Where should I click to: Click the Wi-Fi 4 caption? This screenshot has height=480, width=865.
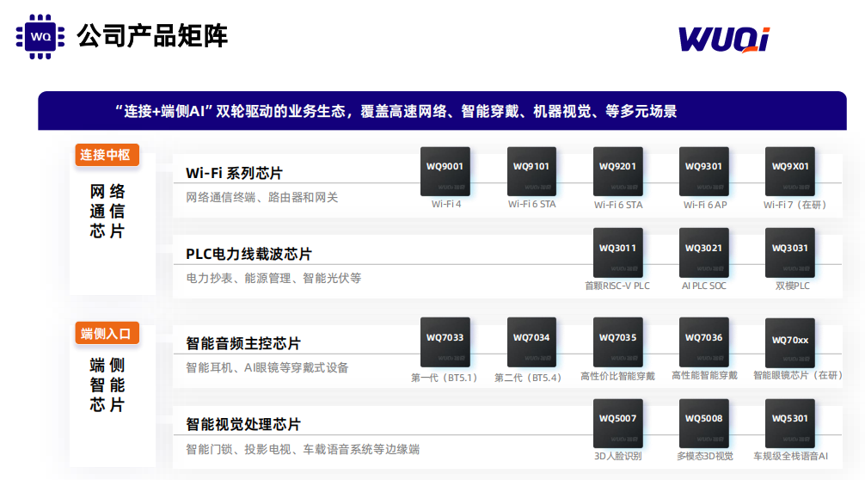coord(446,204)
